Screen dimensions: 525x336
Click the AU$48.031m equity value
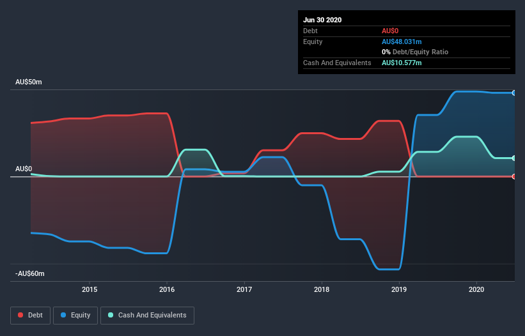(402, 42)
